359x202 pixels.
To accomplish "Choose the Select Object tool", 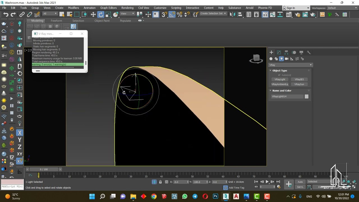I will click(62, 15).
